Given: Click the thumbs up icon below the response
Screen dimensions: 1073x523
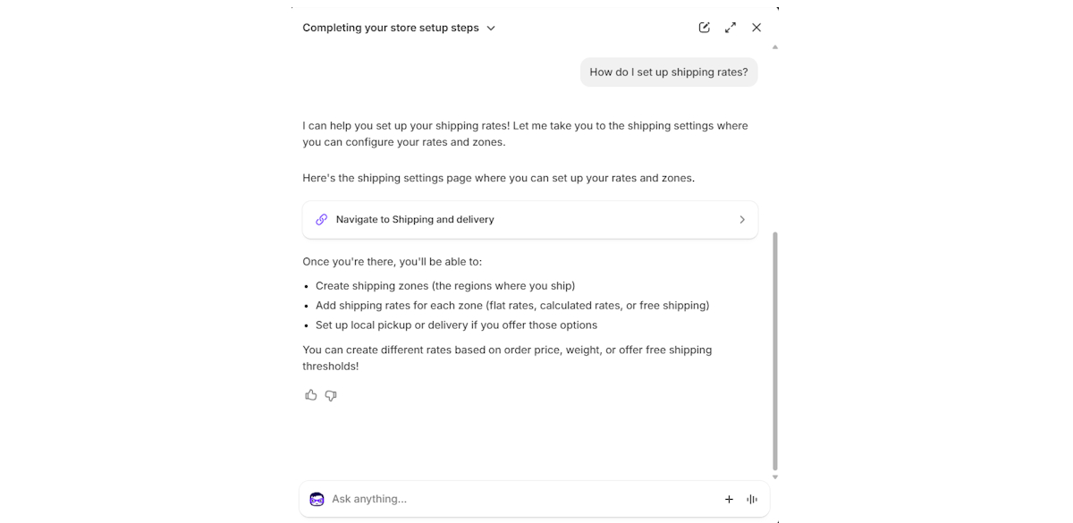Looking at the screenshot, I should [310, 395].
